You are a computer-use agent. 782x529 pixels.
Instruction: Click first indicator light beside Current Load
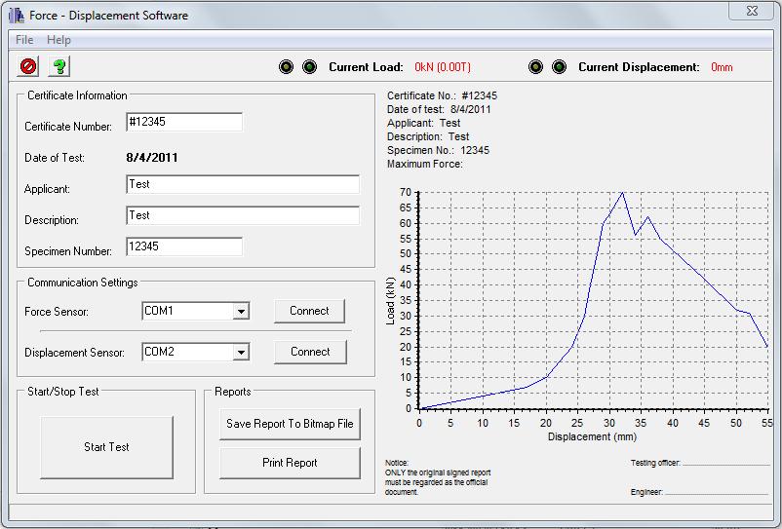286,67
